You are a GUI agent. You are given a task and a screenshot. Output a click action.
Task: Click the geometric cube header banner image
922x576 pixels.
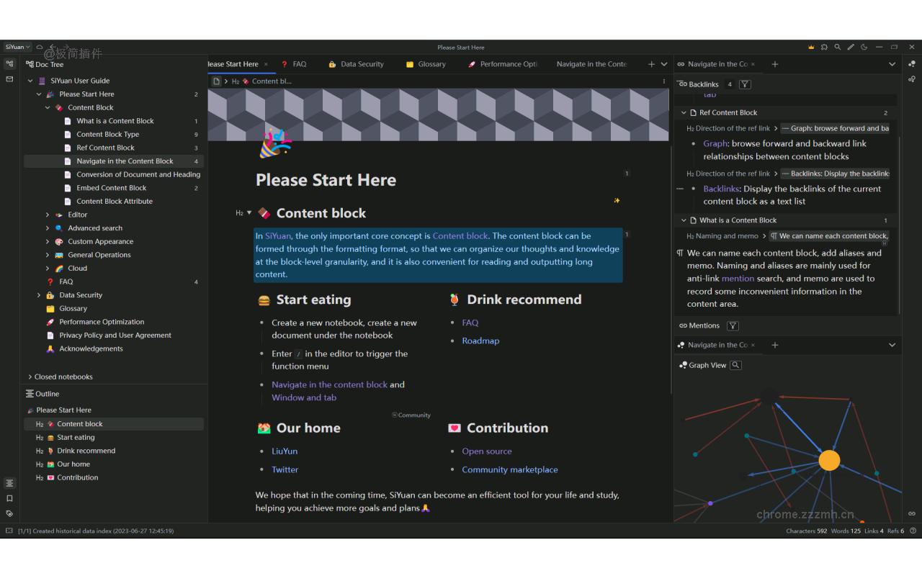pos(438,115)
